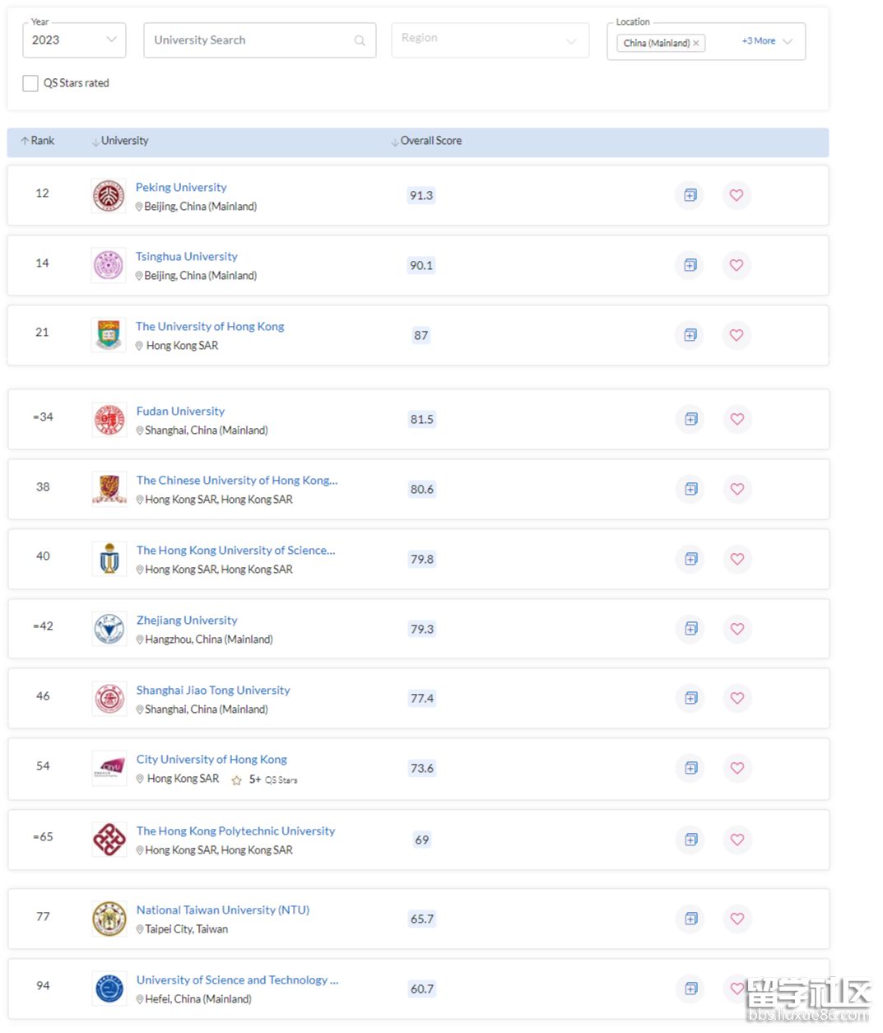
Task: Add Hong Kong University of Science to compare
Action: point(691,559)
